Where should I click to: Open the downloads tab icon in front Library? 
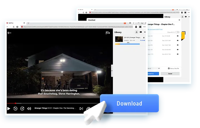137,32
